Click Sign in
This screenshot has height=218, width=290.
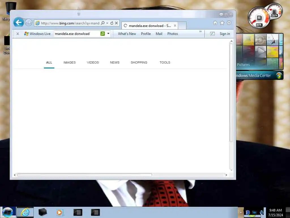click(x=225, y=34)
